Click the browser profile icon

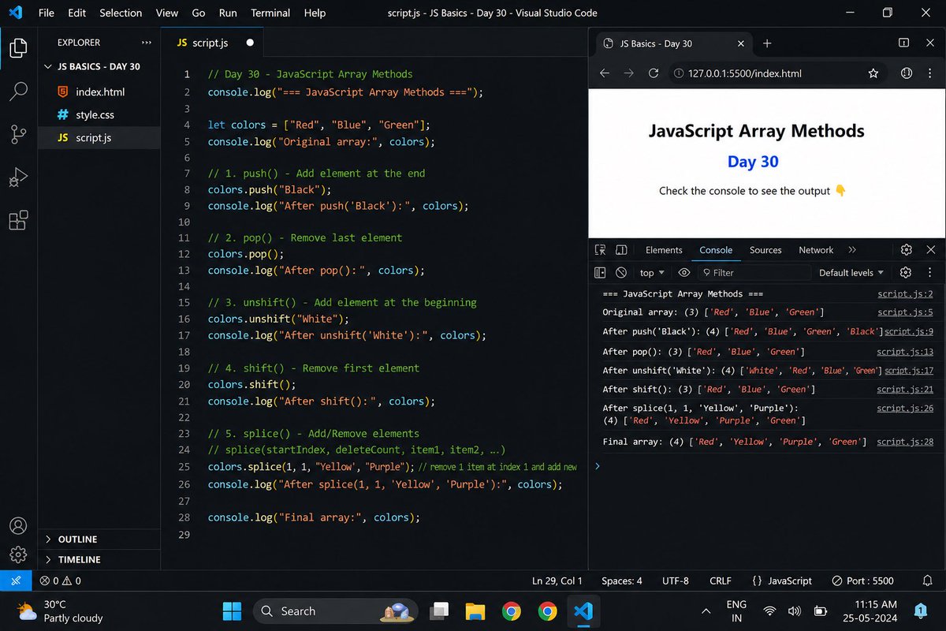pos(906,73)
